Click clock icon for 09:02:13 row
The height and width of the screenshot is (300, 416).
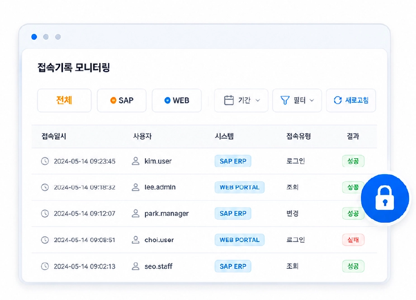click(45, 266)
